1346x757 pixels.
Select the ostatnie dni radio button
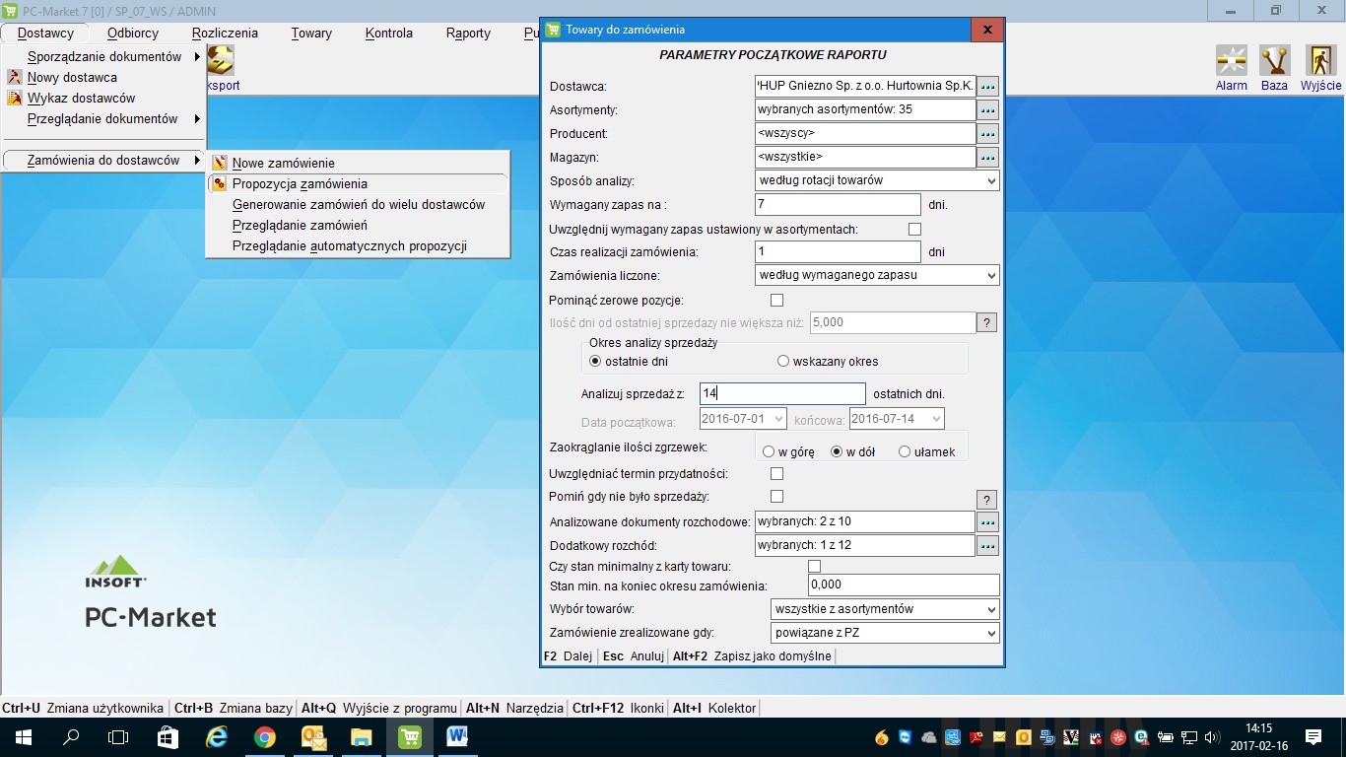(595, 361)
